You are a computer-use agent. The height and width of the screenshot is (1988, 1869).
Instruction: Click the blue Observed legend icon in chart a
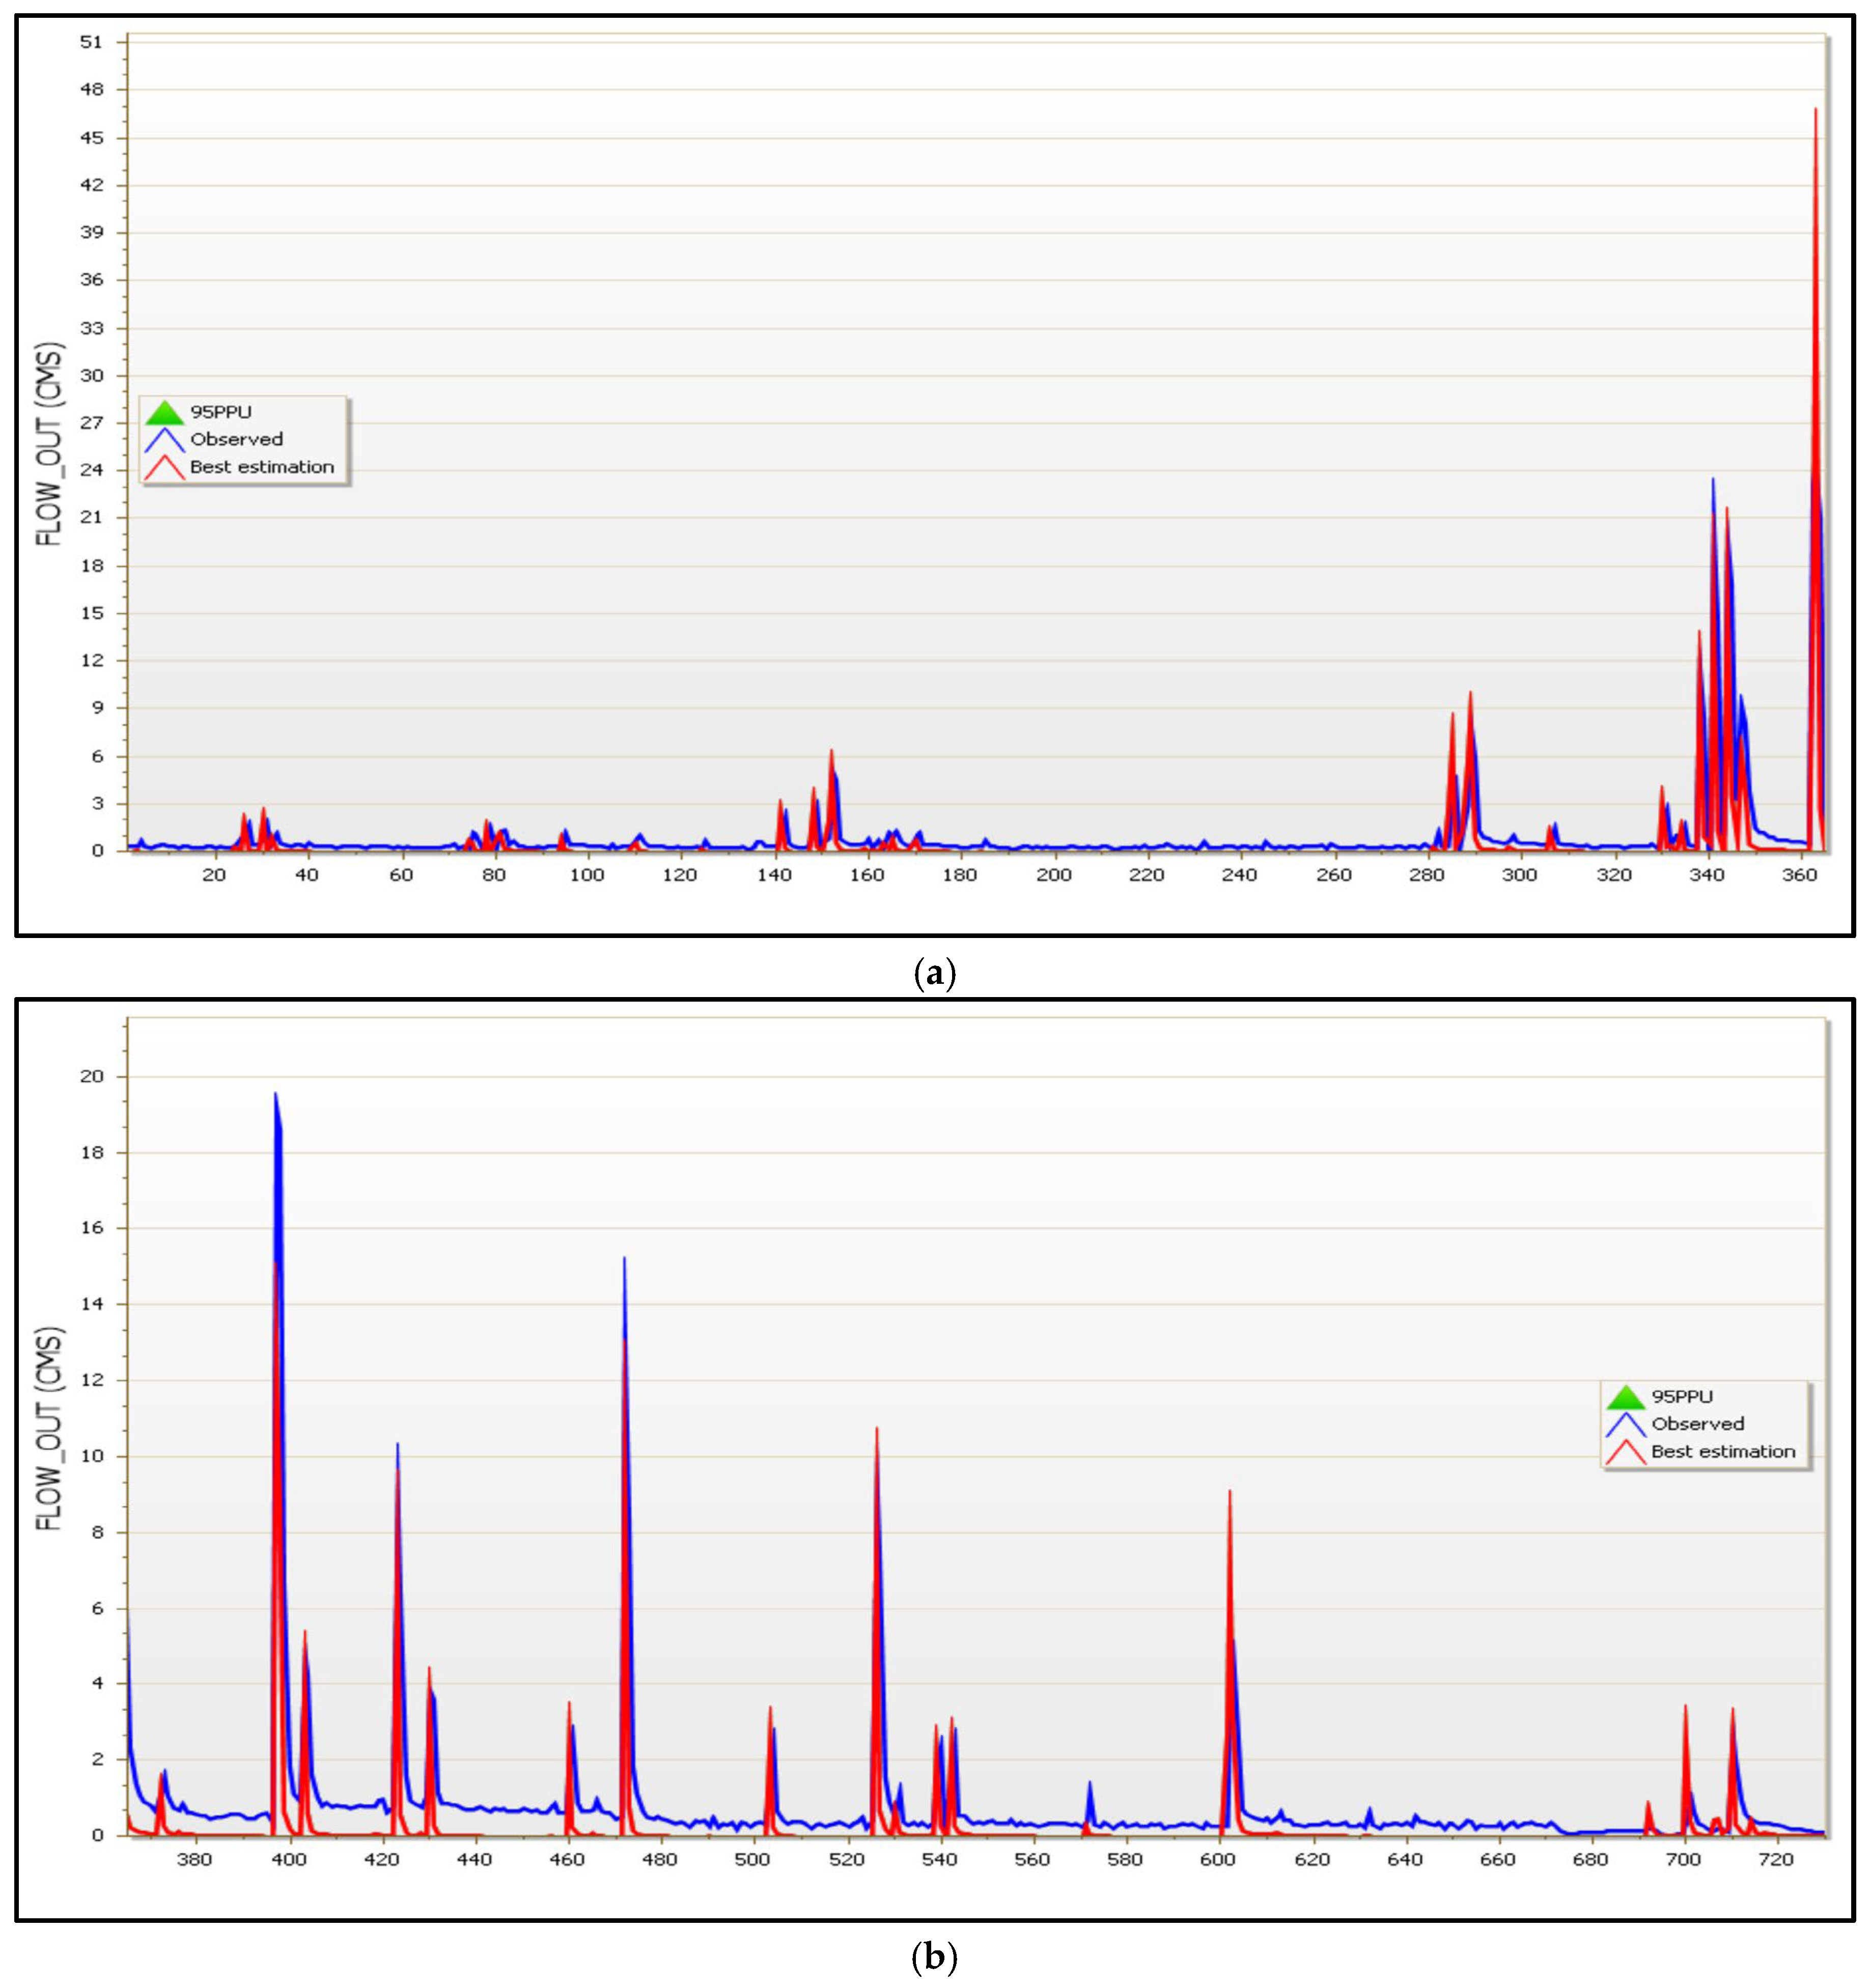click(x=164, y=440)
